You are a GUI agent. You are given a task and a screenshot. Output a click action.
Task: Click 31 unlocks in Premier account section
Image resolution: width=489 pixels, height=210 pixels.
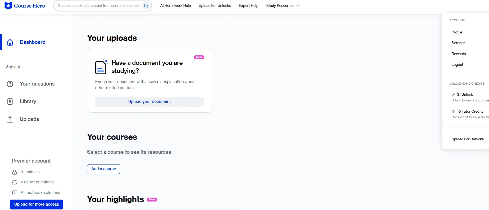point(30,172)
